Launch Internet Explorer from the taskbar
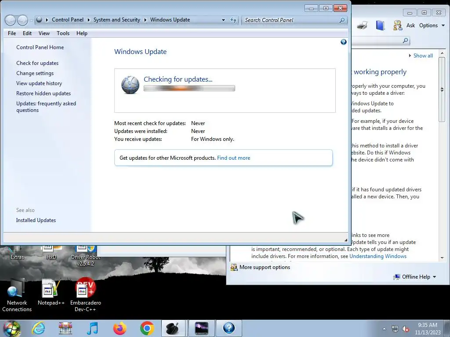Viewport: 450px width, 337px height. [39, 328]
